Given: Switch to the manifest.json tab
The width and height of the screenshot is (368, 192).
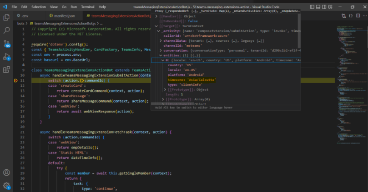Looking at the screenshot, I should click(64, 16).
